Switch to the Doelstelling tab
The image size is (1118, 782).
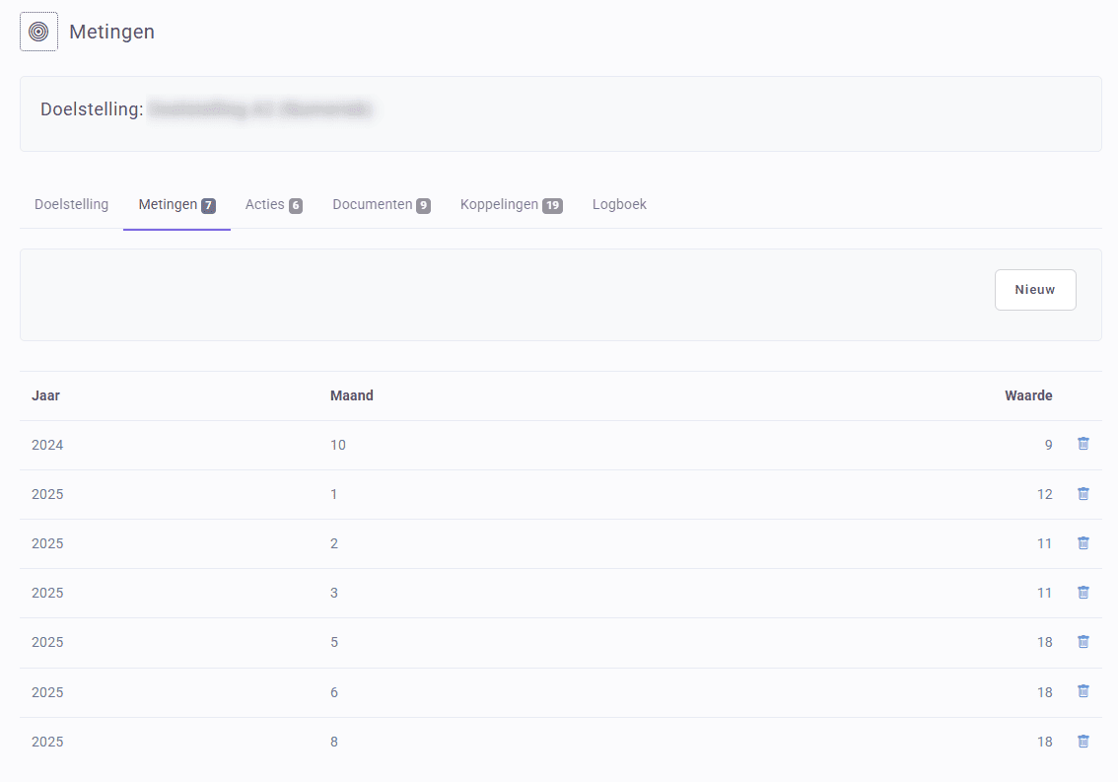[71, 205]
